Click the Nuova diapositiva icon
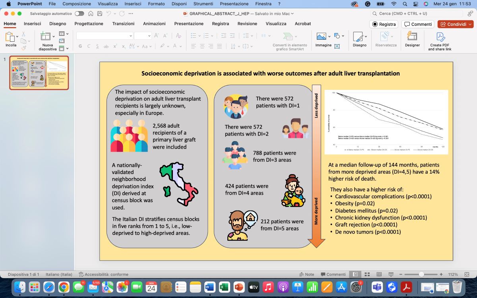Screen dimensions: 477x298 coord(47,37)
